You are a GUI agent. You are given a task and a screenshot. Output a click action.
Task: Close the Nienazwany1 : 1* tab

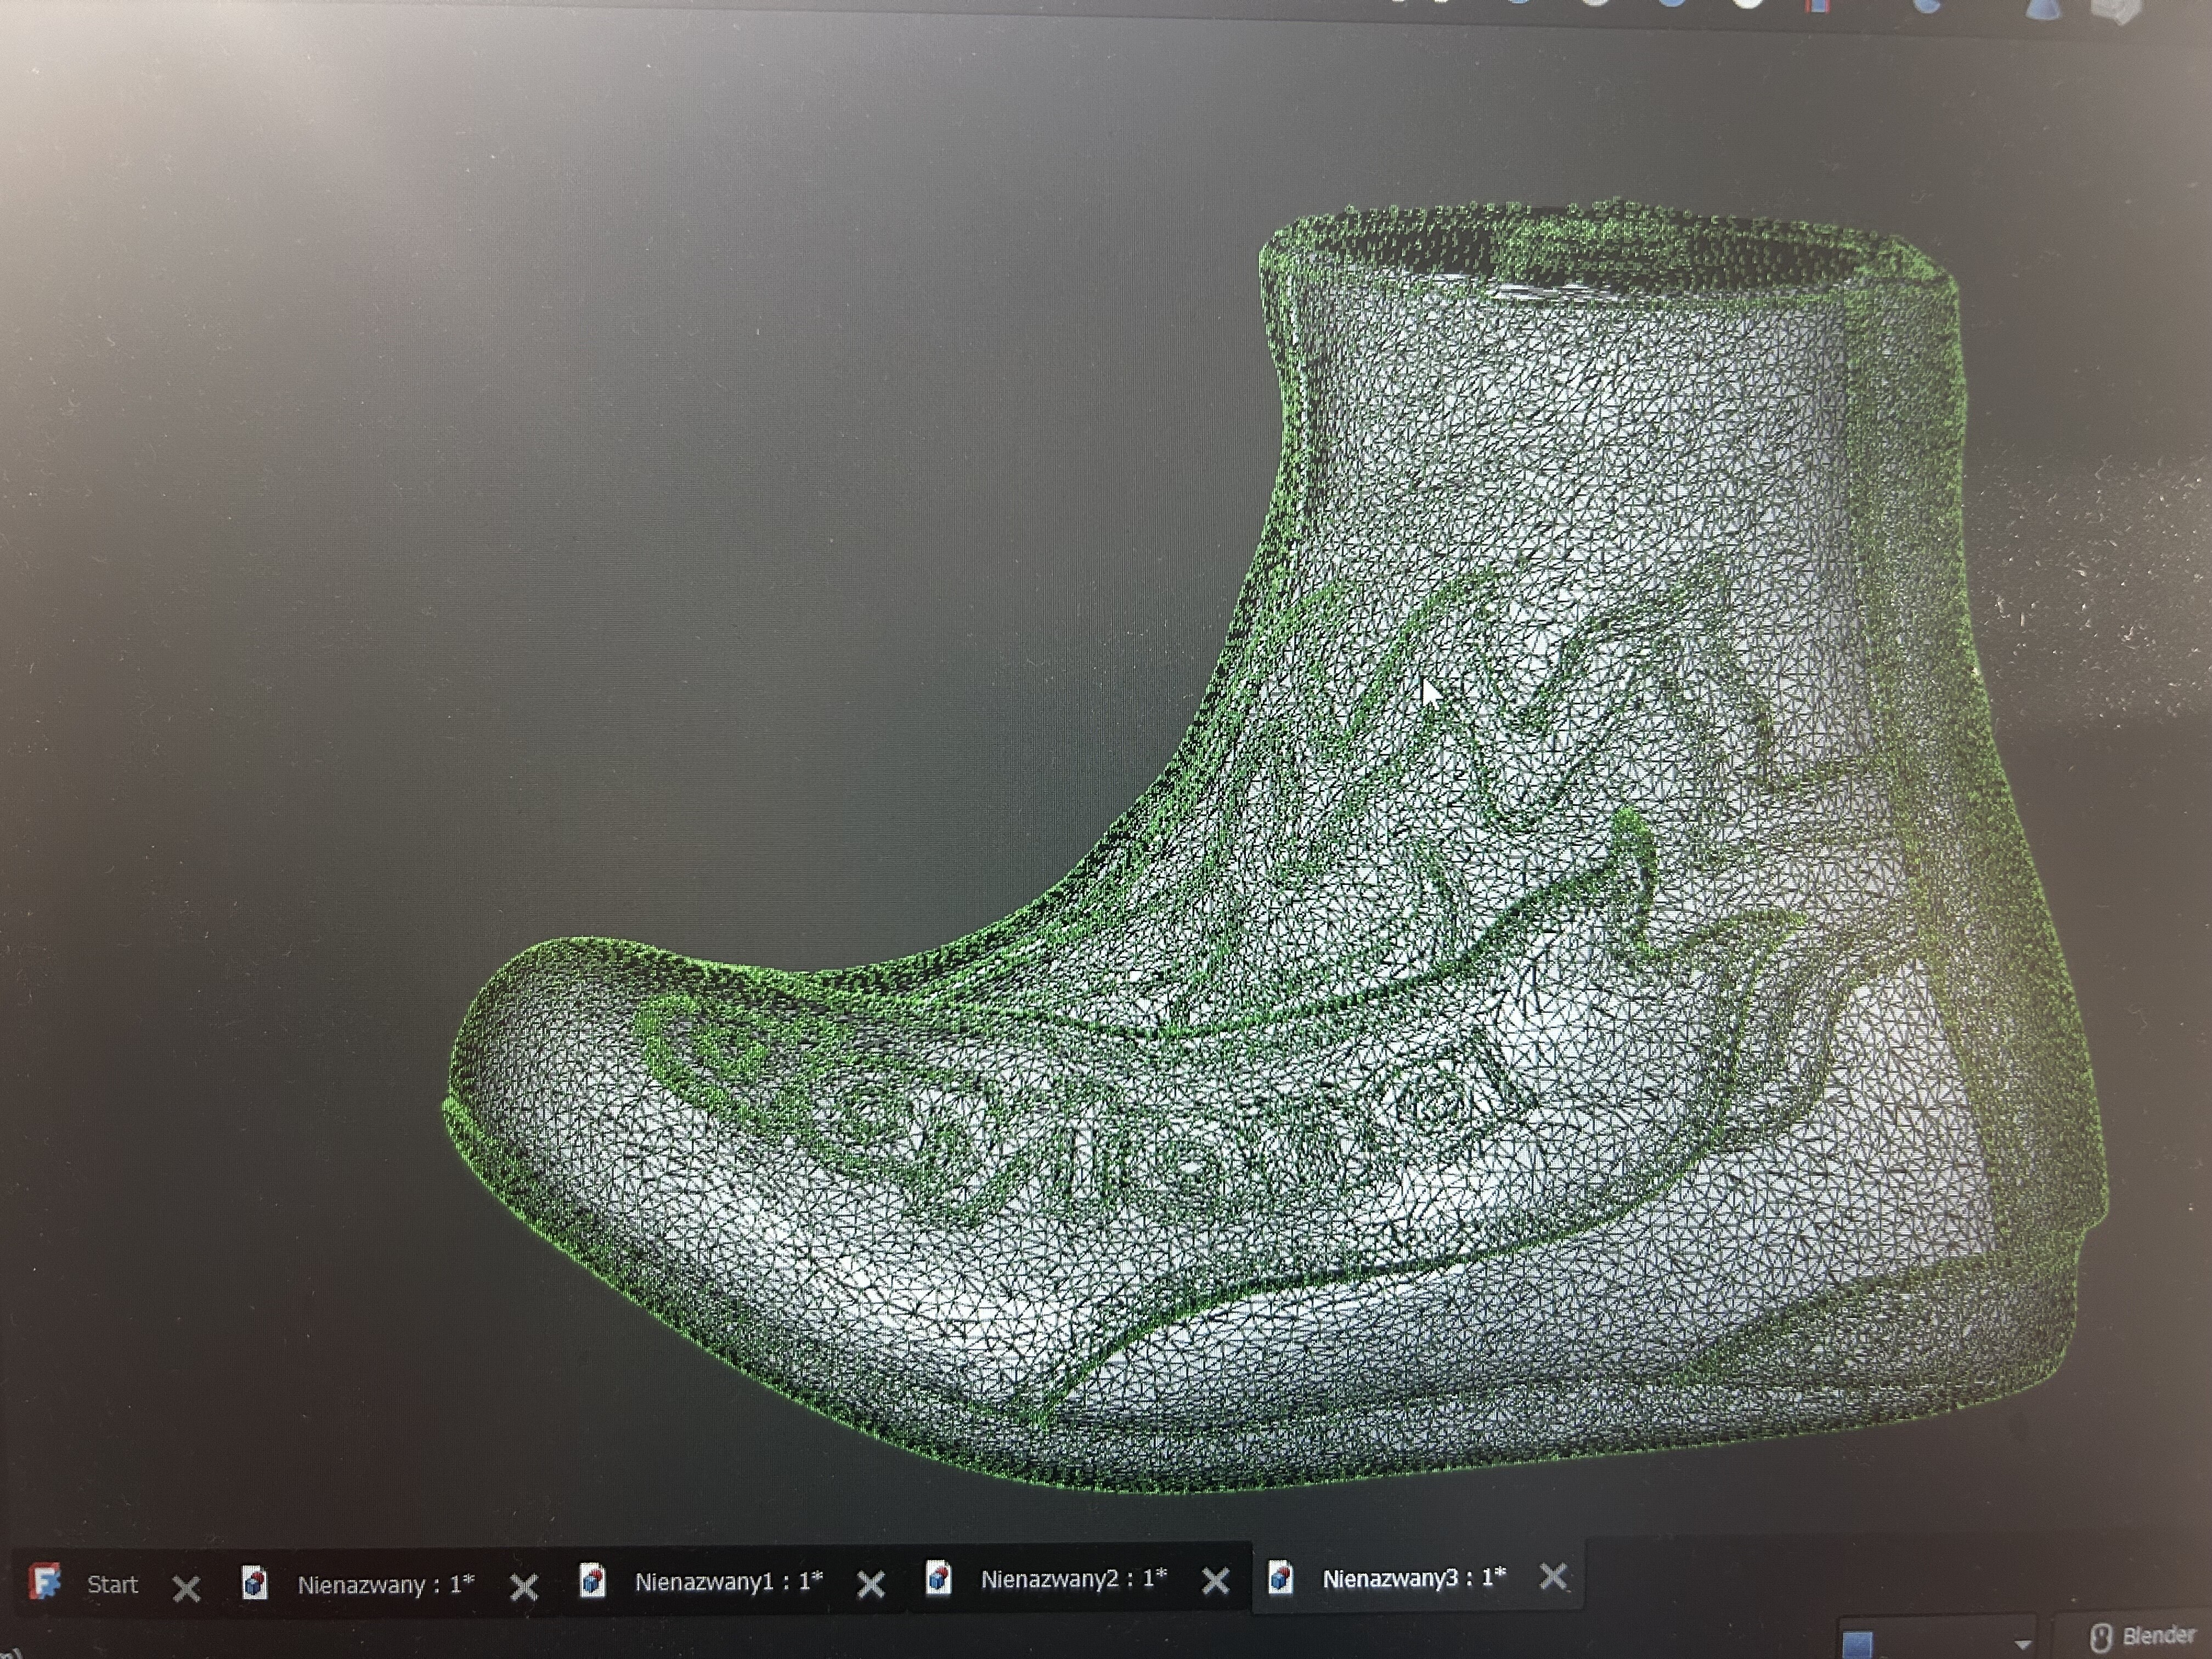[x=871, y=1584]
